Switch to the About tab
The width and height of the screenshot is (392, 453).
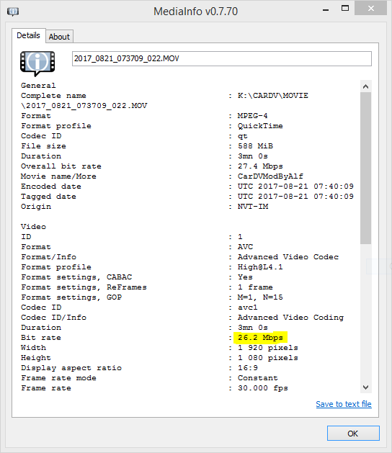(59, 37)
